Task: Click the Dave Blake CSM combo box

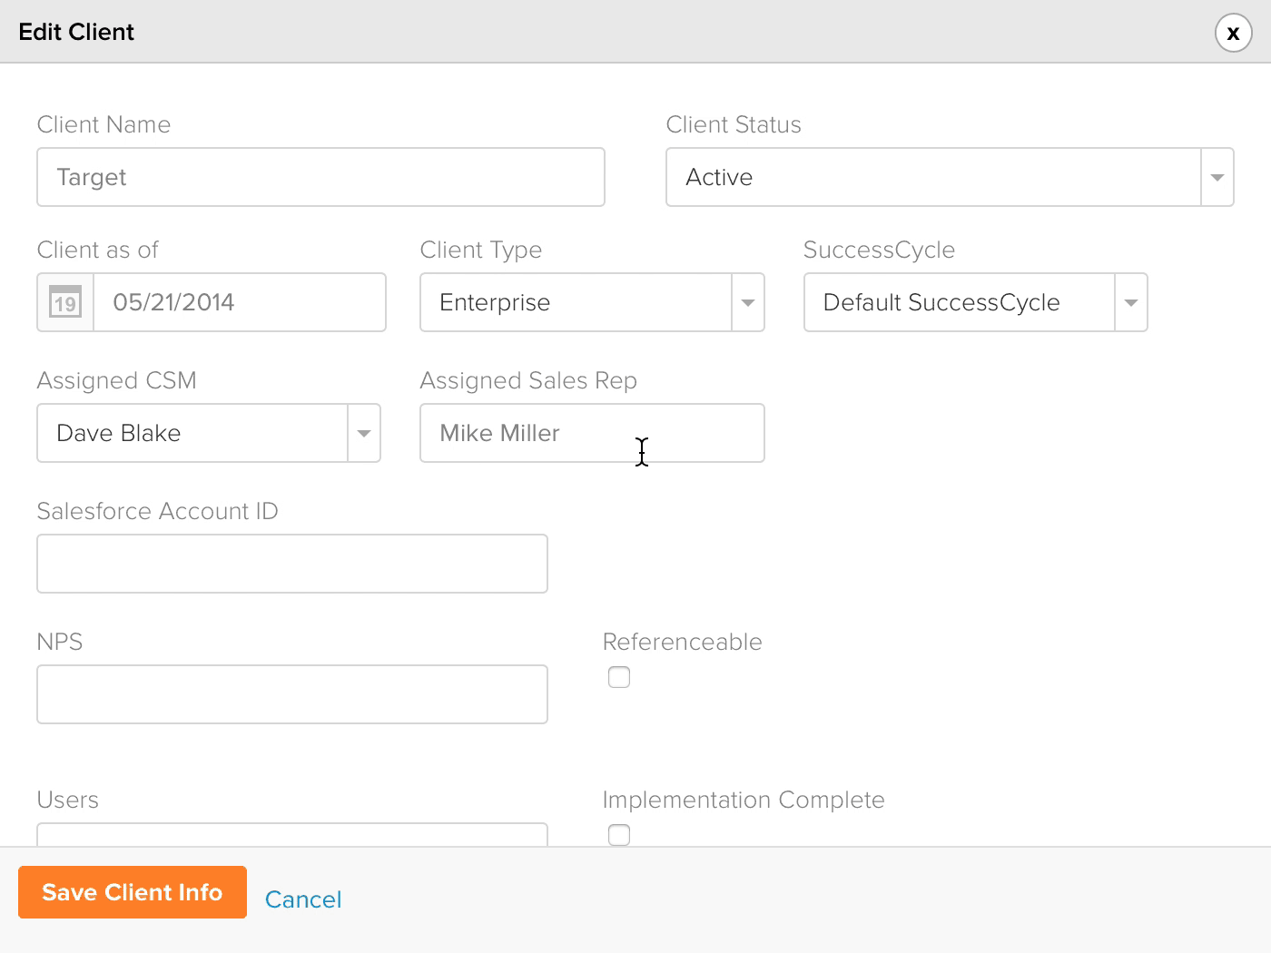Action: click(192, 433)
